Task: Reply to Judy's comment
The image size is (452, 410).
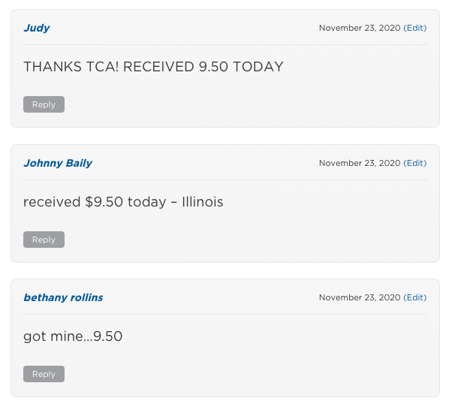Action: 44,104
